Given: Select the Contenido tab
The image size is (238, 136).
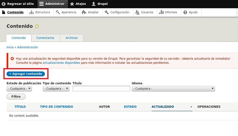Looking at the screenshot, I should click(x=19, y=38).
